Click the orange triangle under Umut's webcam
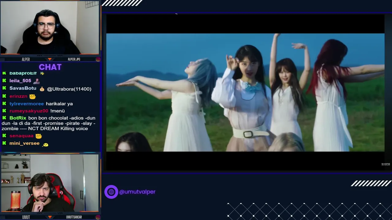Screen dimensions: 392x220 50,217
